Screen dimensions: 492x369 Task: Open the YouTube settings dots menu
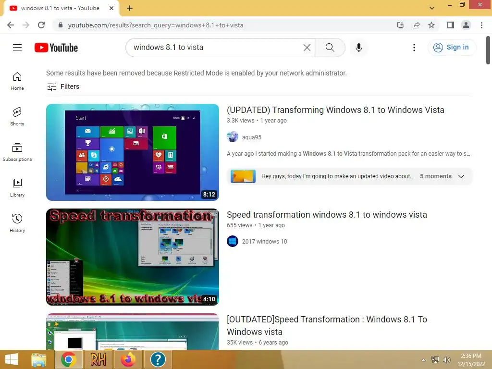pos(414,48)
